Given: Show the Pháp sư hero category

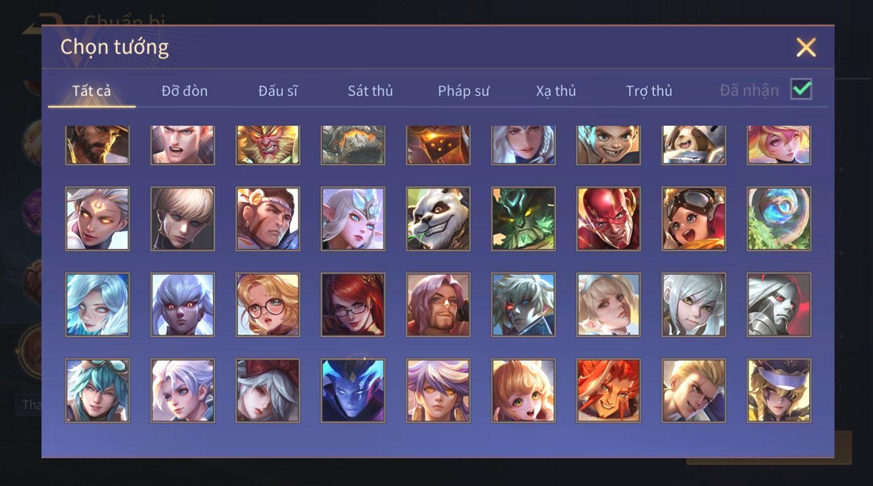Looking at the screenshot, I should tap(464, 91).
